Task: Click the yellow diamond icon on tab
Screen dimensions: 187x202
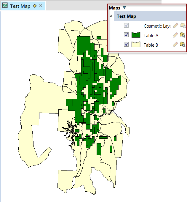Action: pyautogui.click(x=35, y=6)
